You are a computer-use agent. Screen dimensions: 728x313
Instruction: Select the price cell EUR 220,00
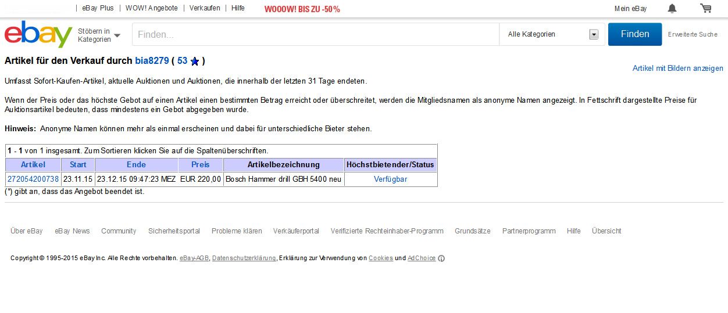(201, 179)
